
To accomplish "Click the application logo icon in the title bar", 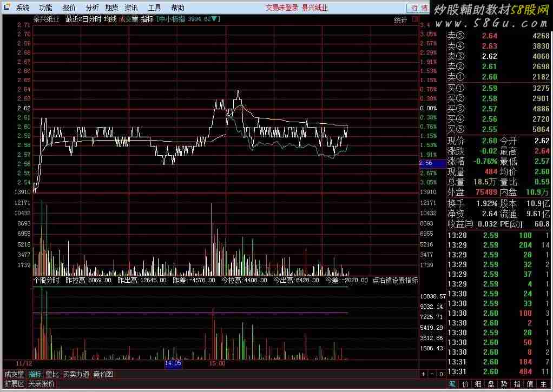I will coord(6,8).
